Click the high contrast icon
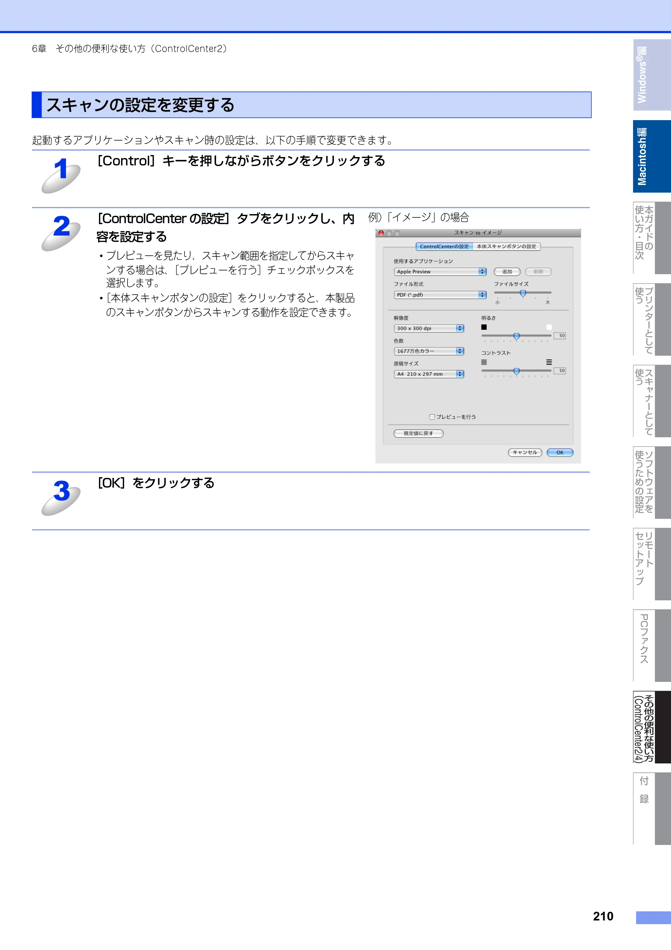The width and height of the screenshot is (671, 950). point(549,362)
